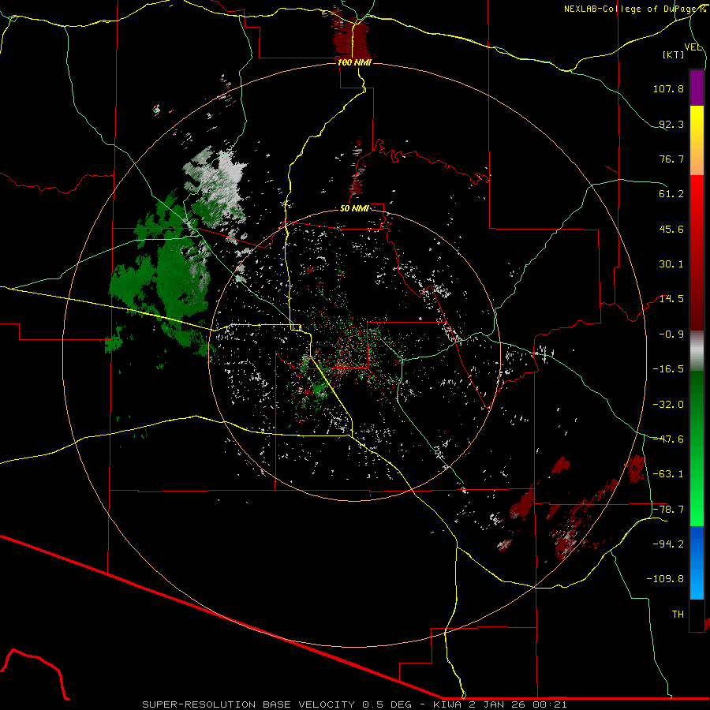Pick the yellow-orange segment of the color bar
This screenshot has width=710, height=710.
point(697,140)
